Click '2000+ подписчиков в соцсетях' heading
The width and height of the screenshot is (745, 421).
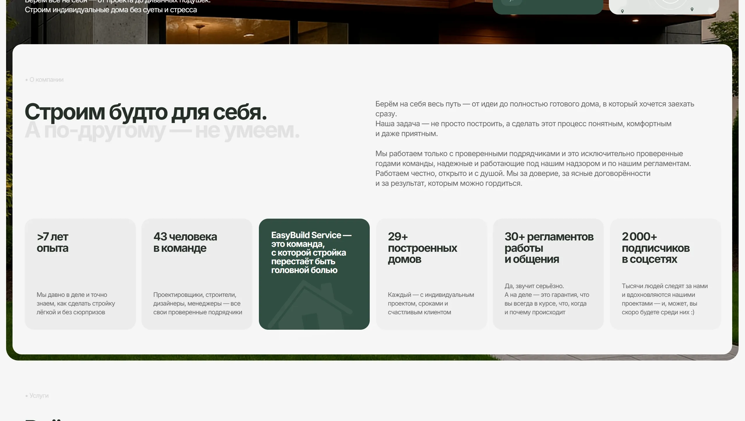(x=655, y=248)
